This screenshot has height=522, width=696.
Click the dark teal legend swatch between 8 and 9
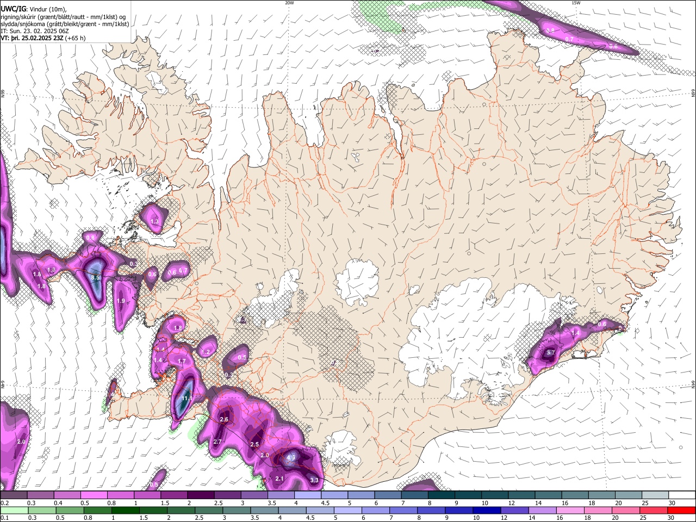tap(441, 495)
